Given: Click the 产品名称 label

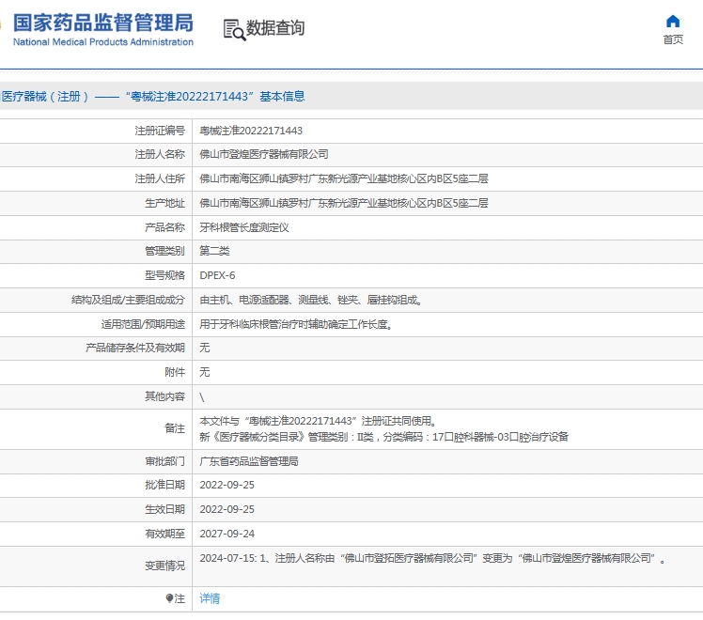Looking at the screenshot, I should pyautogui.click(x=165, y=227).
